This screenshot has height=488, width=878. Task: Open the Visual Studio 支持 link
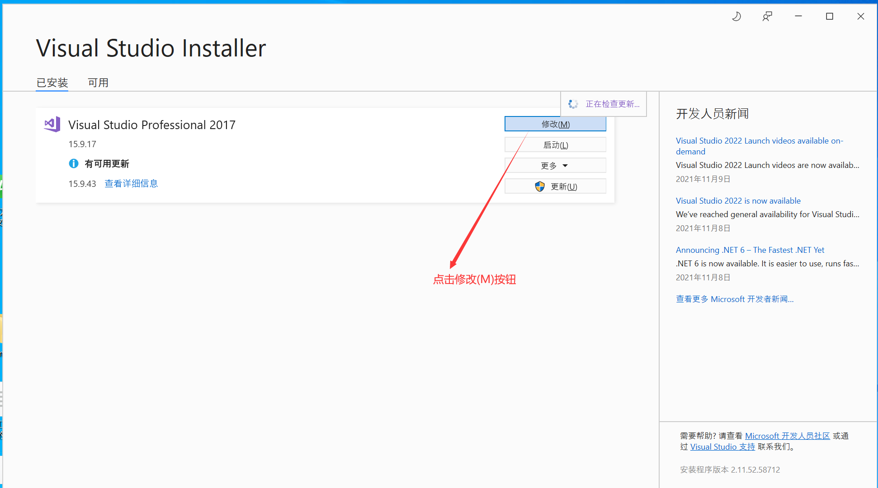click(722, 446)
